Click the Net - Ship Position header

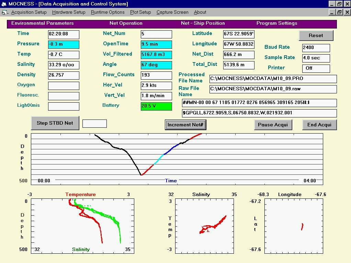[x=203, y=23]
